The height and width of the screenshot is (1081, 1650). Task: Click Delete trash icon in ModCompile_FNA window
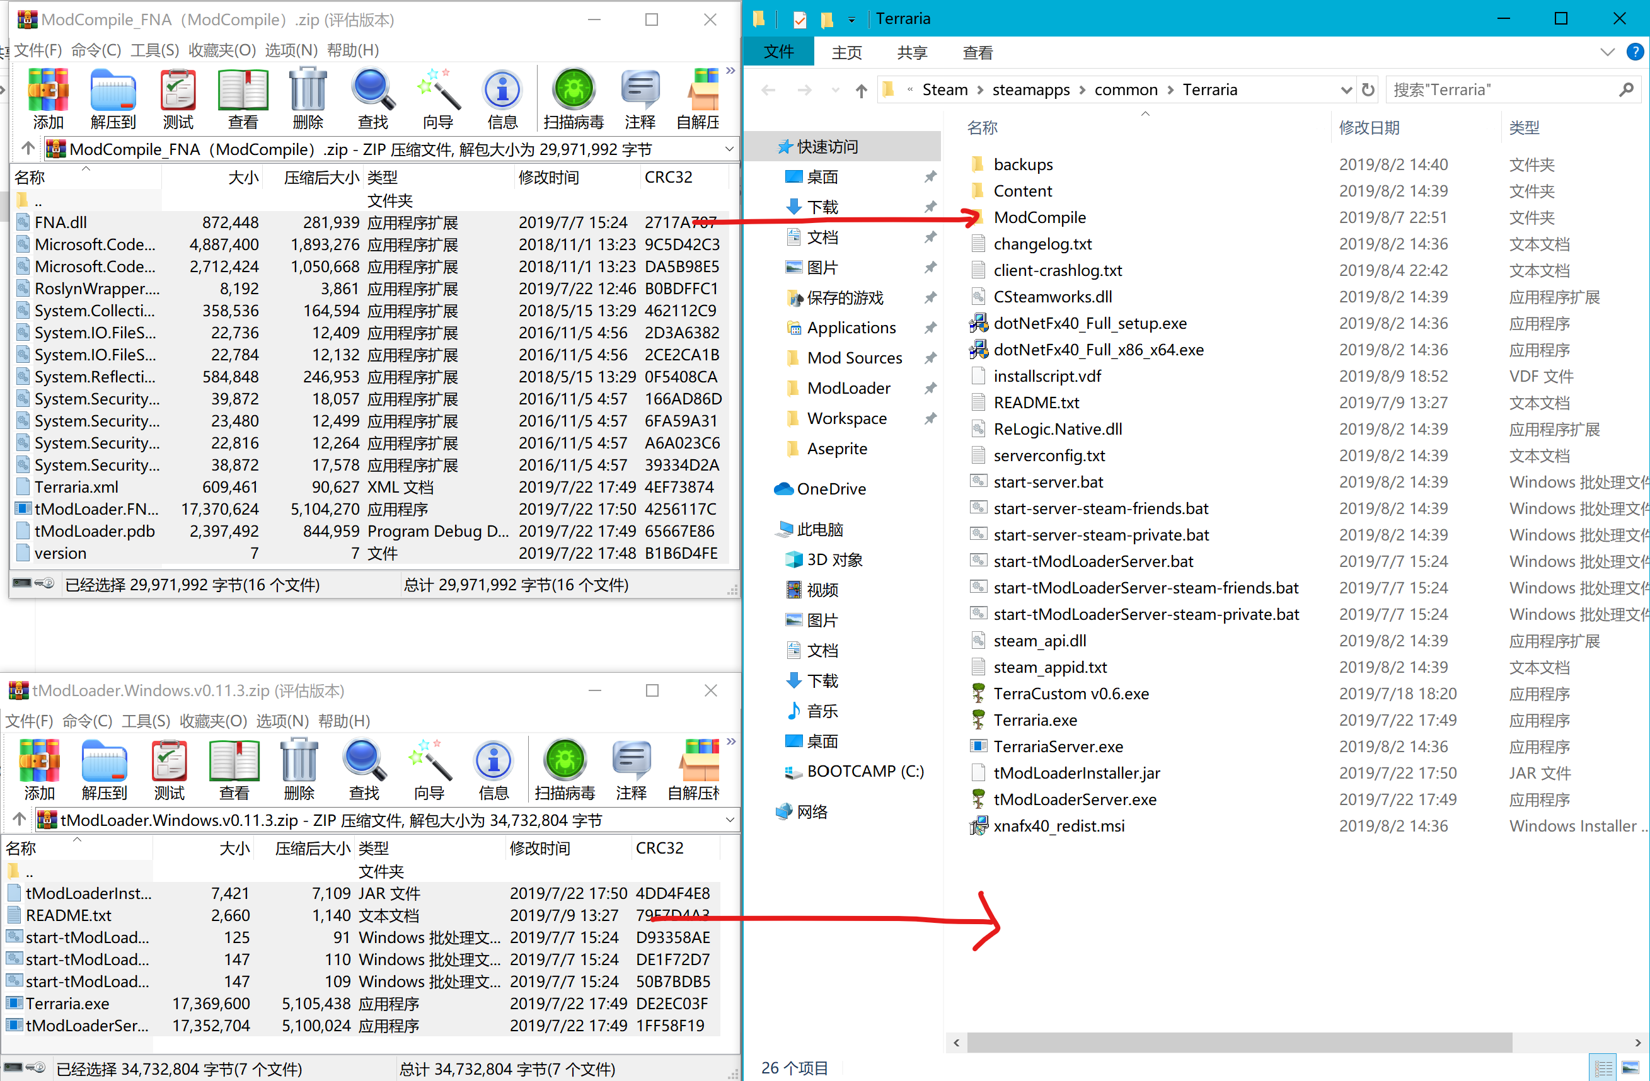pos(308,98)
